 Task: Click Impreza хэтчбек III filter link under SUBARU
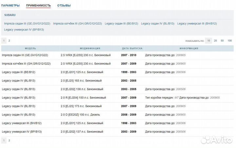coord(77,24)
